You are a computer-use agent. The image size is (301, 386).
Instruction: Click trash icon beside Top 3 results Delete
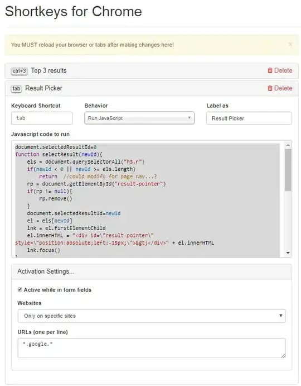[x=270, y=70]
